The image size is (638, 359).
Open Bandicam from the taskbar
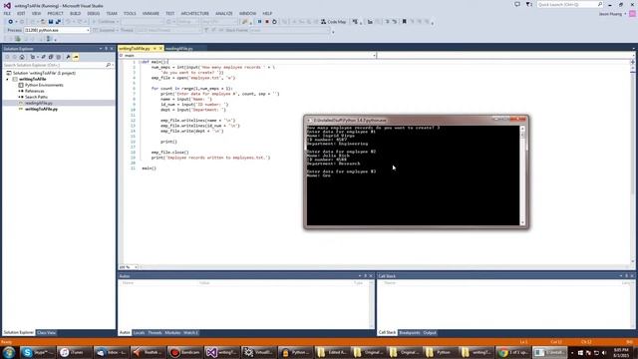[x=185, y=352]
